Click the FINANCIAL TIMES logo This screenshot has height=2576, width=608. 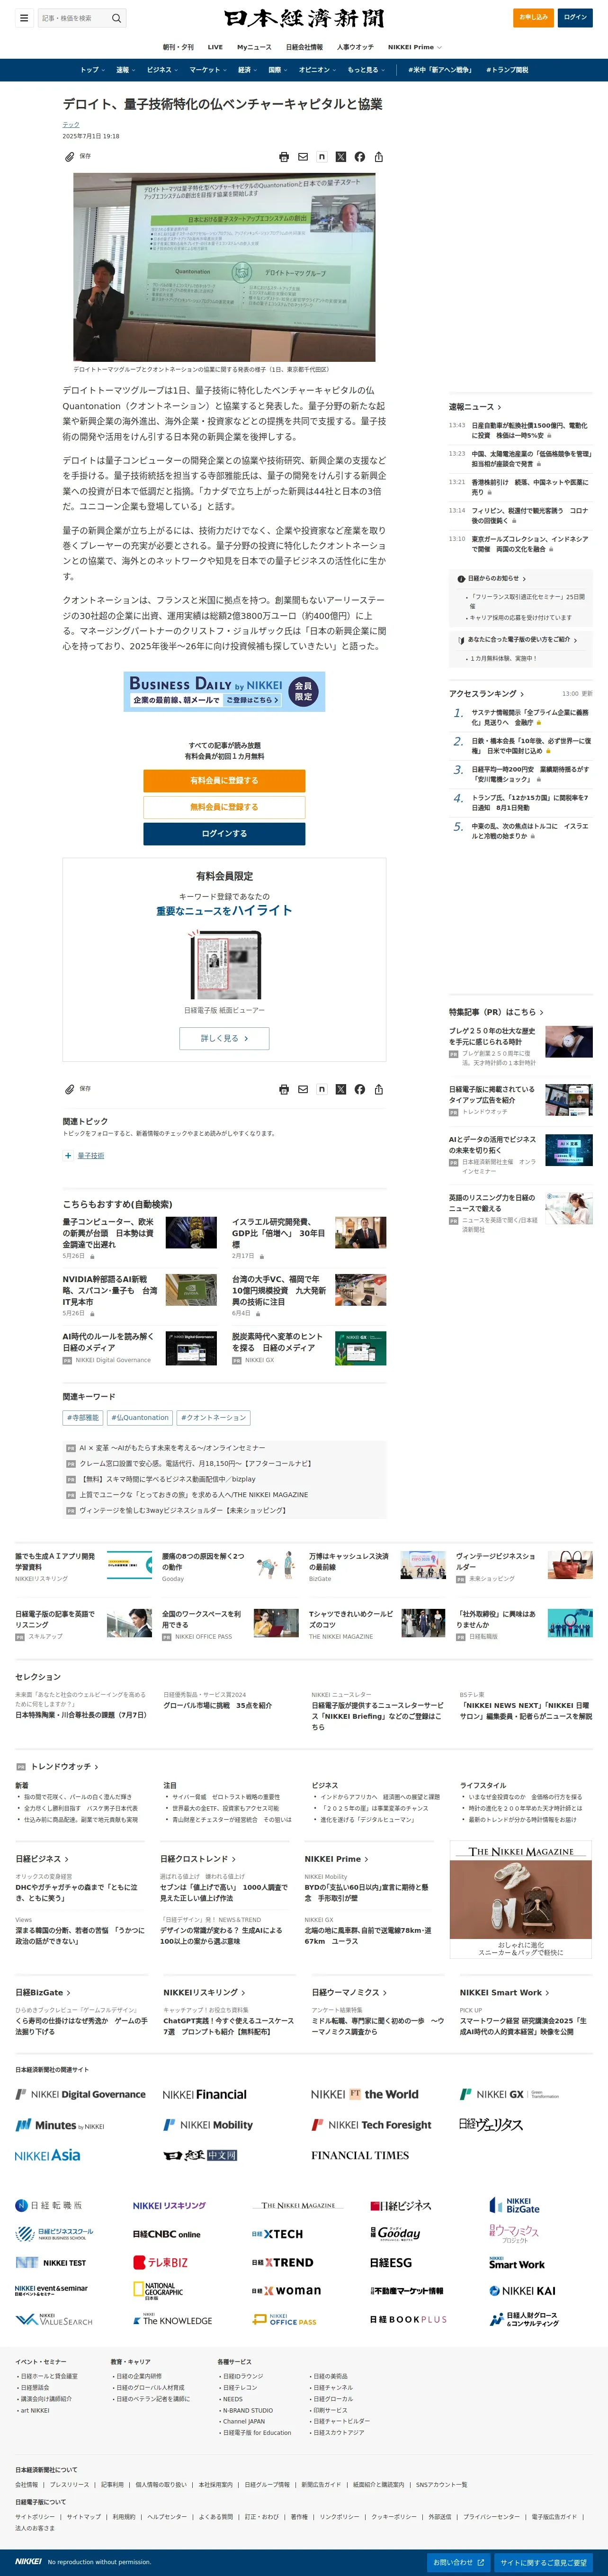tap(359, 2155)
